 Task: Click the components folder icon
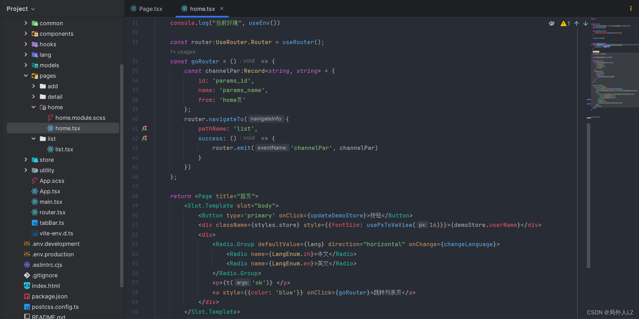[35, 34]
